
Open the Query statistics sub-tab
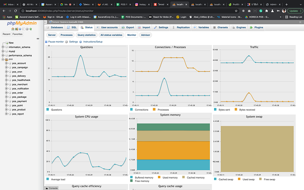point(87,35)
